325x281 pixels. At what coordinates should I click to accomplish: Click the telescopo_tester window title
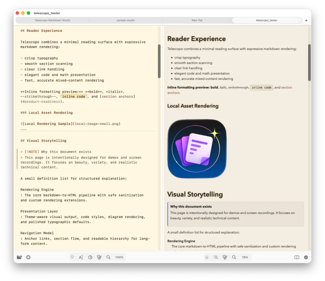(47, 13)
